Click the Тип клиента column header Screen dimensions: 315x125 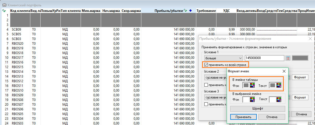[x=71, y=11]
